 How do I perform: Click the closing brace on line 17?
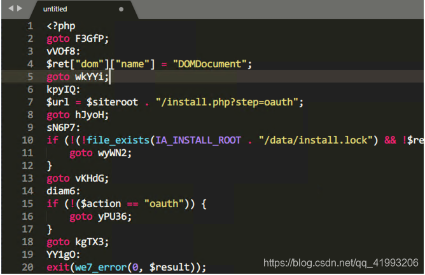[50, 229]
